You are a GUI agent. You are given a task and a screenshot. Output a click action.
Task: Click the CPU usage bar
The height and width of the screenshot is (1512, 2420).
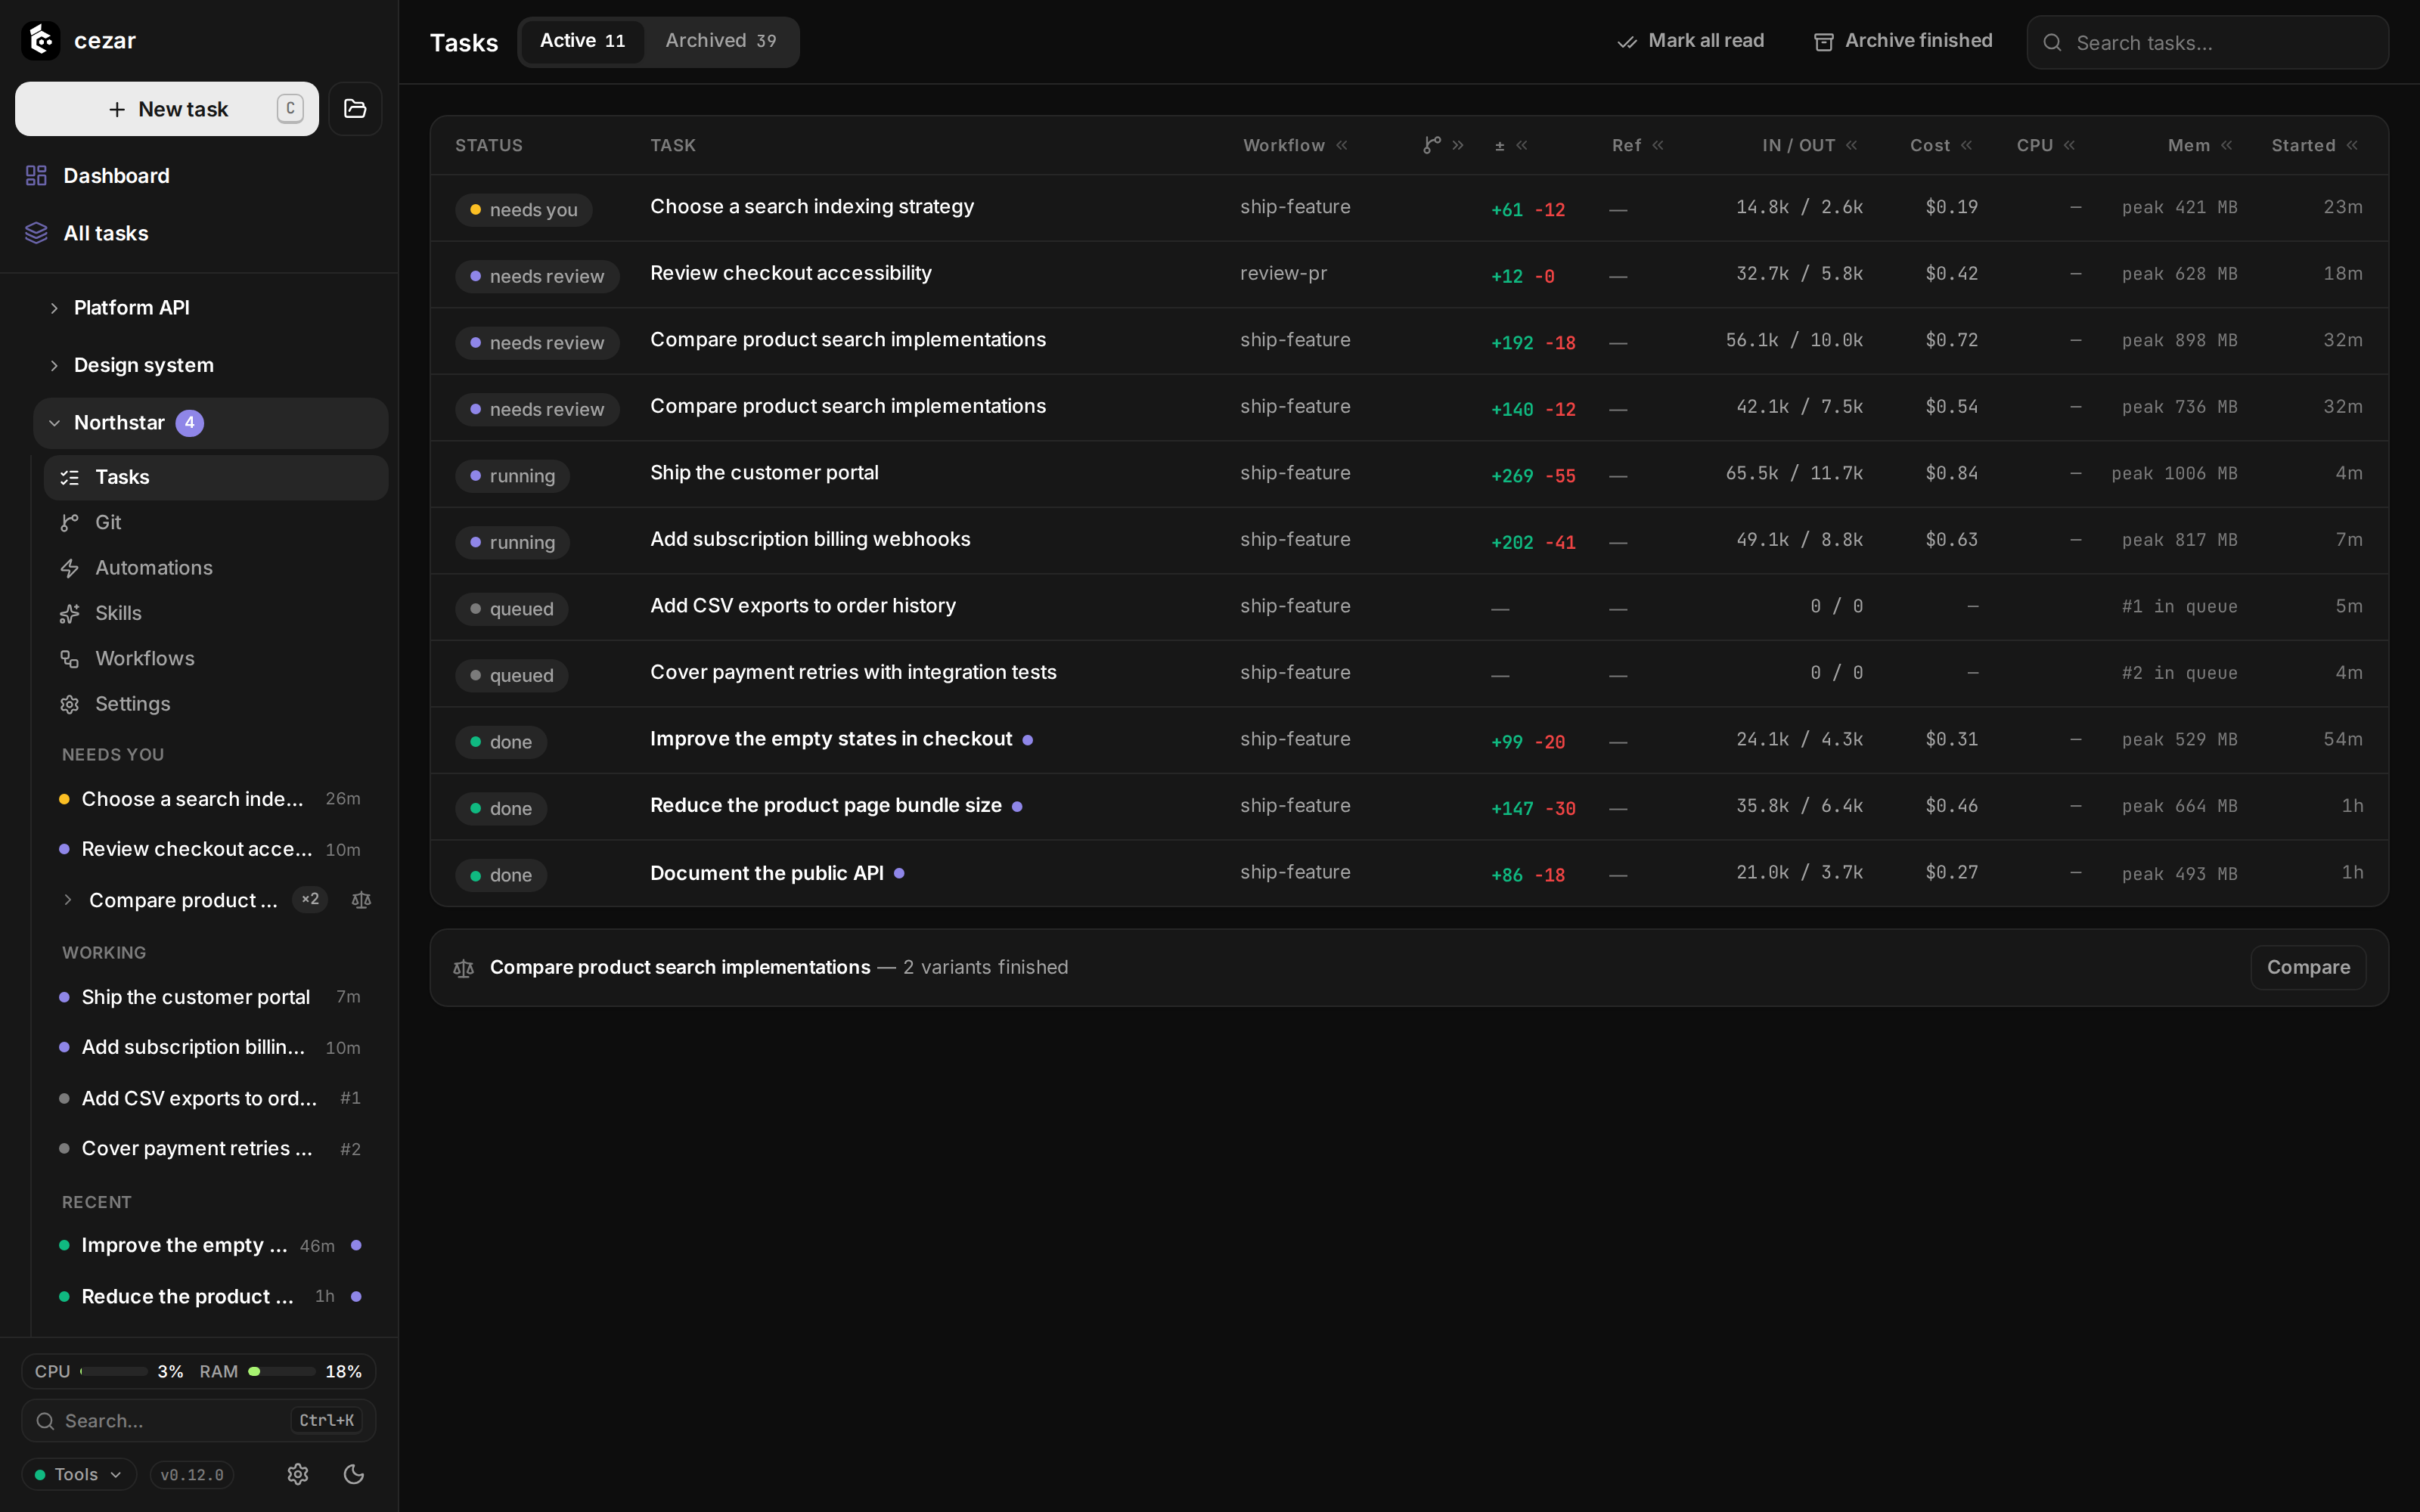coord(114,1372)
